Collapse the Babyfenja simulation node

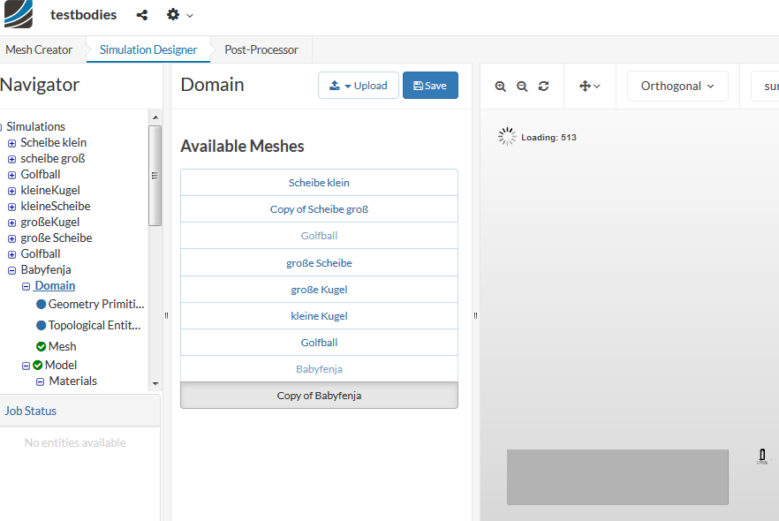(11, 270)
